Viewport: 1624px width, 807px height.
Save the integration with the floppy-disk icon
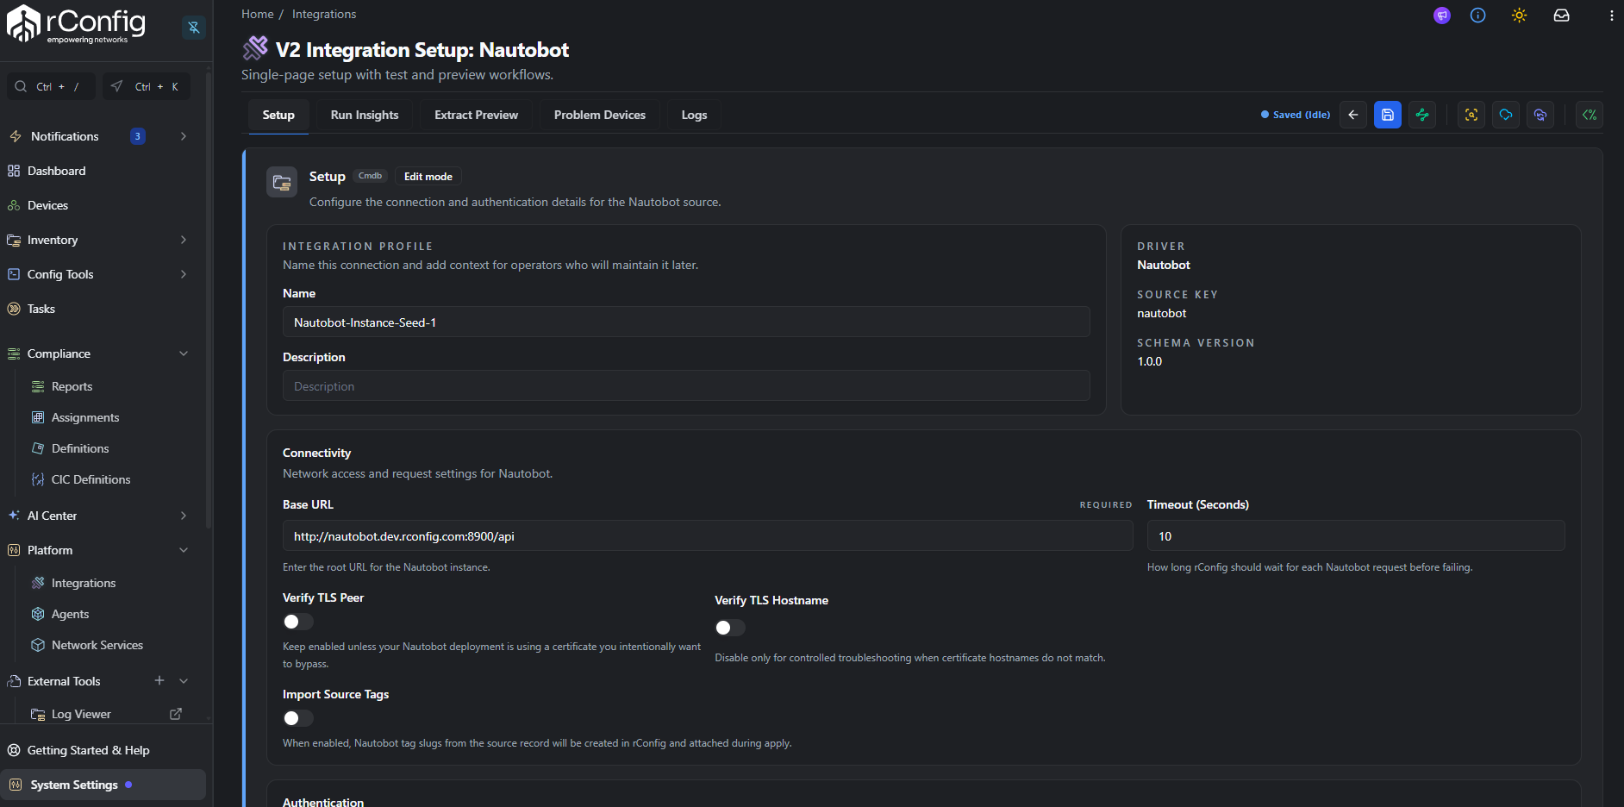click(x=1388, y=115)
